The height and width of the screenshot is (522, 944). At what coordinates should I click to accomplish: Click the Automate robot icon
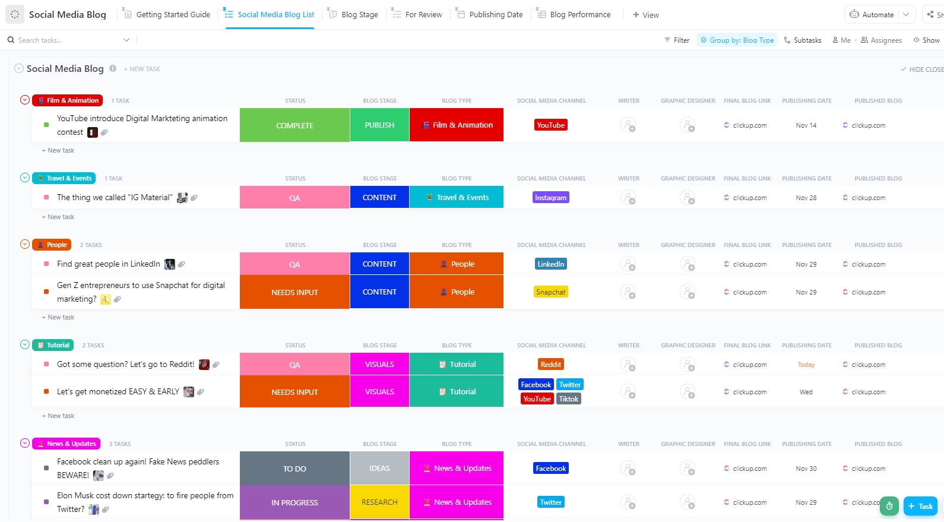click(854, 14)
